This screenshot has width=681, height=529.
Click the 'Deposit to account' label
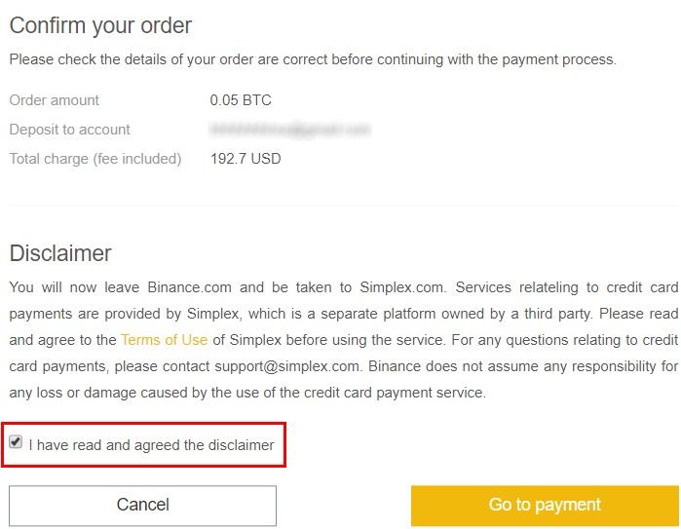69,130
